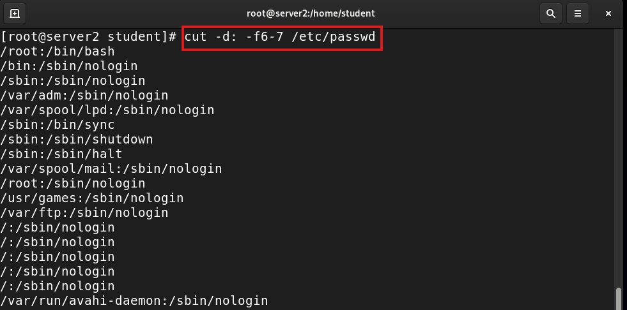Screen dimensions: 627x310
Task: Click the /var/adm:/sbin/nologin line
Action: 84,95
